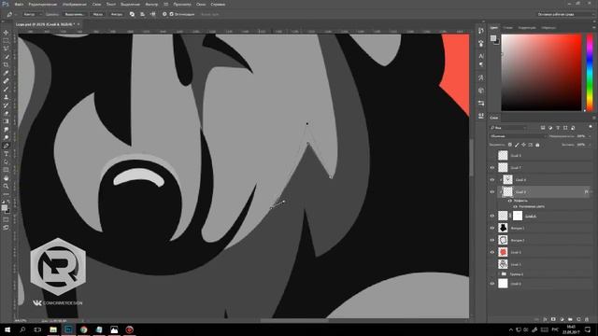Screen dimensions: 598x336
Task: Collapse effects list of selected layer
Action: point(591,192)
